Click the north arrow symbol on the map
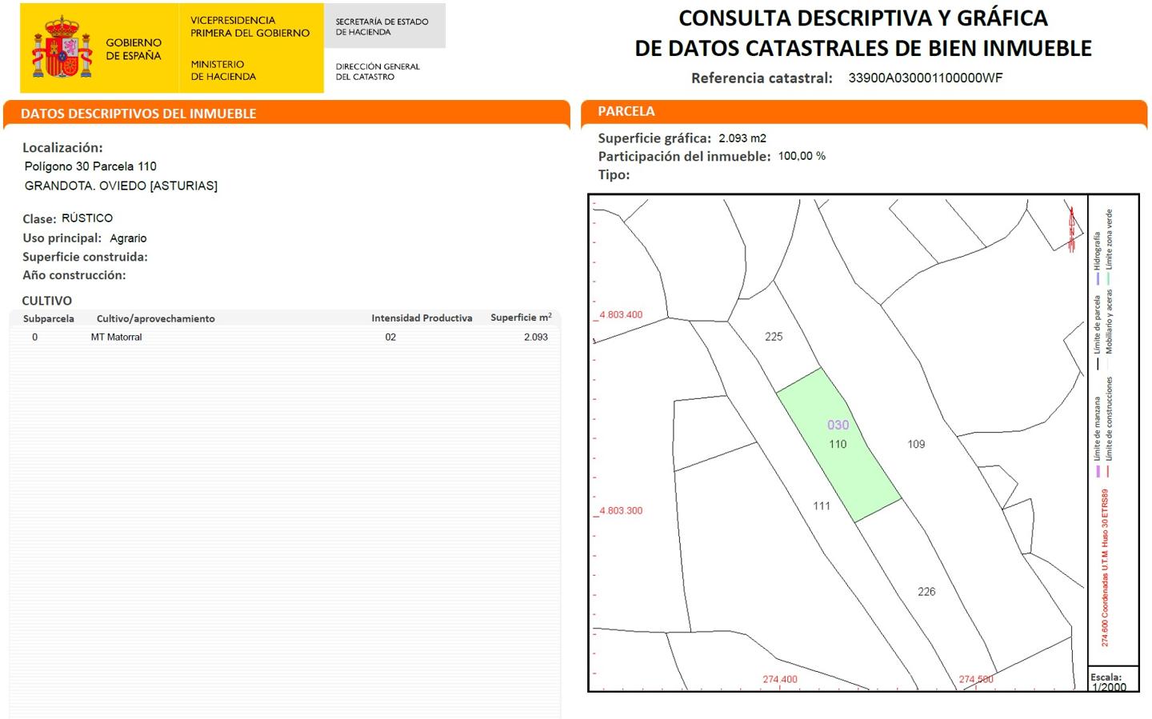The height and width of the screenshot is (719, 1152). pyautogui.click(x=1072, y=228)
